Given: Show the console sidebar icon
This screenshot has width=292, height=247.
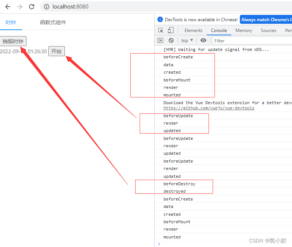Looking at the screenshot, I should 160,40.
